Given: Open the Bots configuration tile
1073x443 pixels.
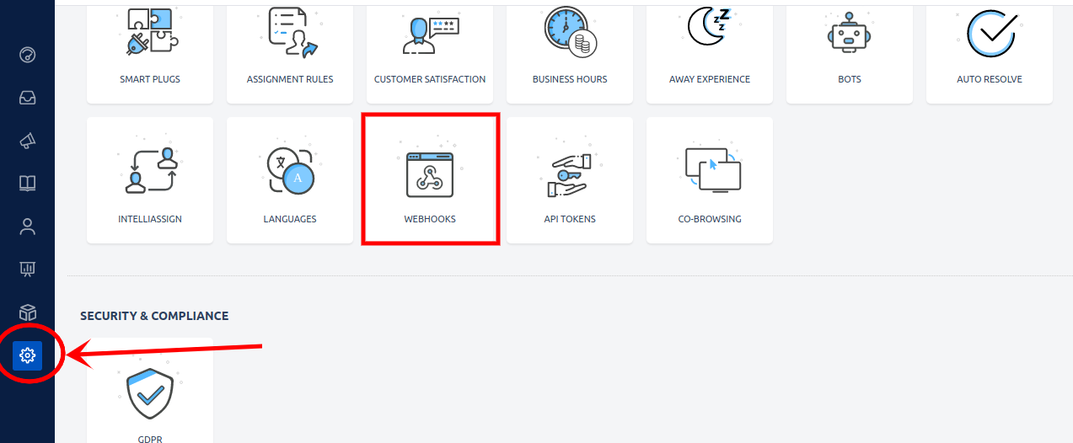Looking at the screenshot, I should click(850, 51).
